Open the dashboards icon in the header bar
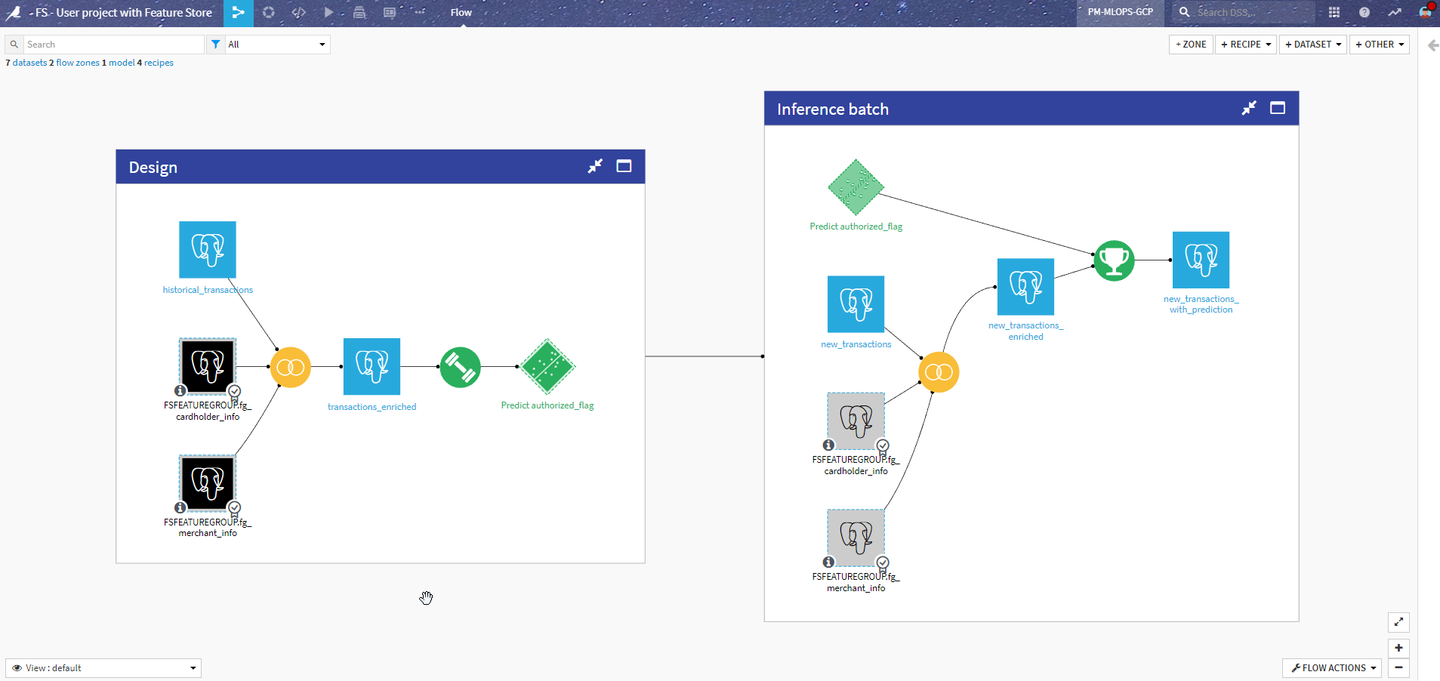The width and height of the screenshot is (1440, 681). pos(389,13)
